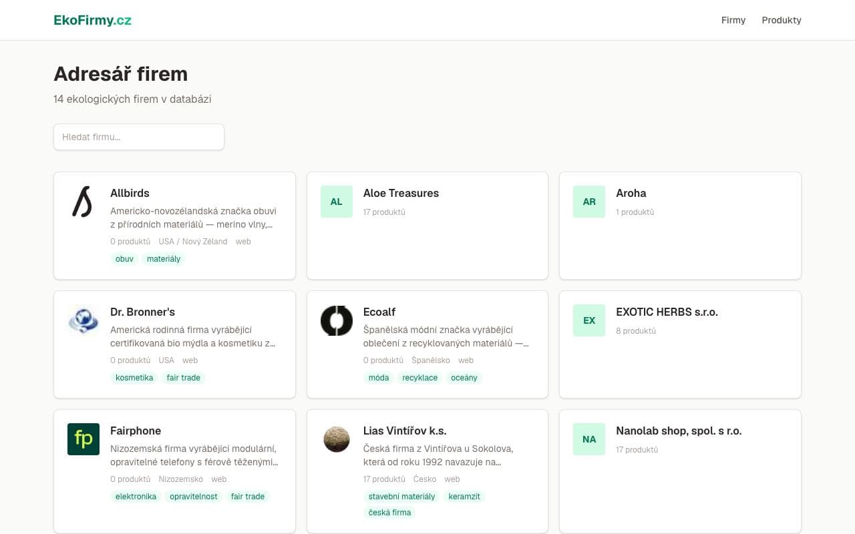855x534 pixels.
Task: Visit the web link for Dr. Bronner's
Action: click(190, 360)
